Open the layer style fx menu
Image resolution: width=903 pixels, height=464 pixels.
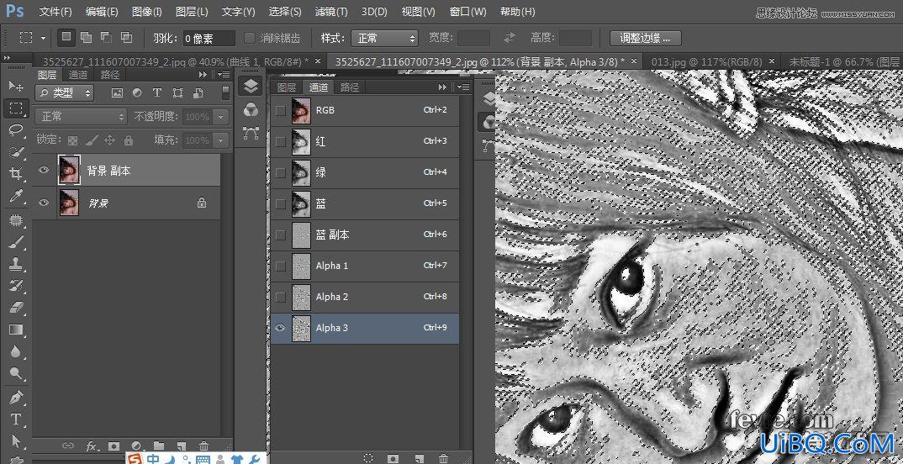[92, 446]
